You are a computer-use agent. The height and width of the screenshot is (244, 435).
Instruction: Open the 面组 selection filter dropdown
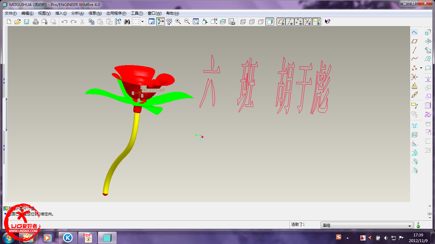[x=367, y=225]
